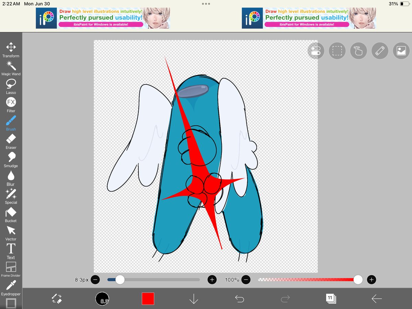412x309 pixels.
Task: Select the Special pen tool
Action: pyautogui.click(x=11, y=196)
